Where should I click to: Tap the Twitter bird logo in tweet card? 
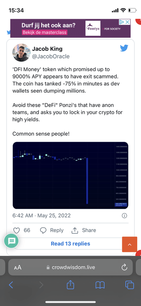click(x=124, y=48)
